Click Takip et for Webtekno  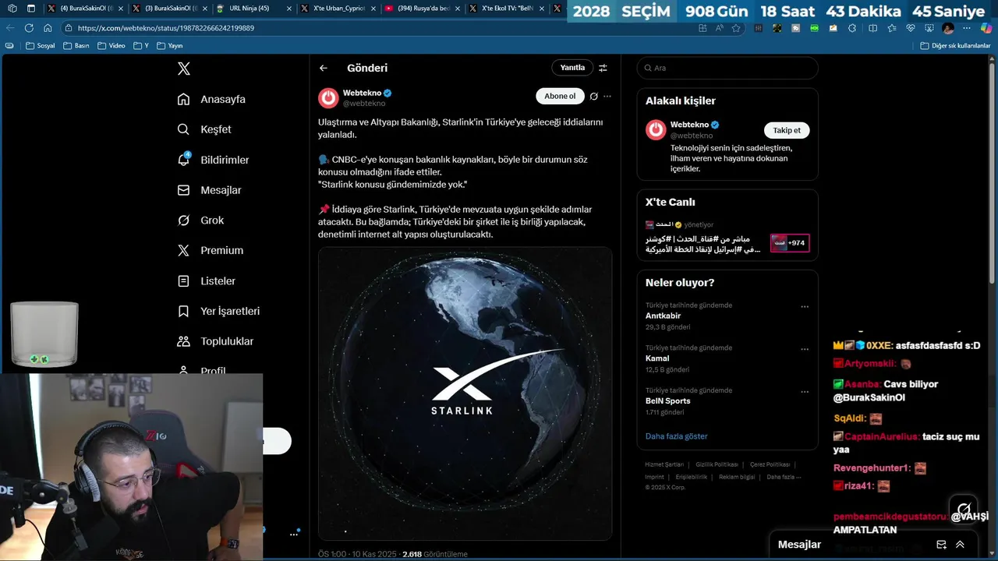(x=787, y=130)
